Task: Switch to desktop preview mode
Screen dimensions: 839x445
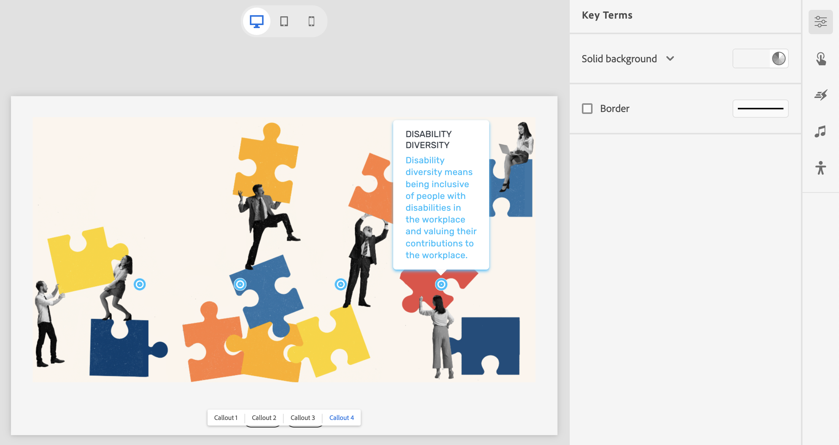Action: point(257,21)
